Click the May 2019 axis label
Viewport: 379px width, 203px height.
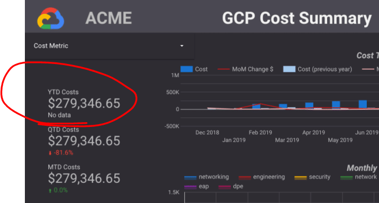click(340, 140)
